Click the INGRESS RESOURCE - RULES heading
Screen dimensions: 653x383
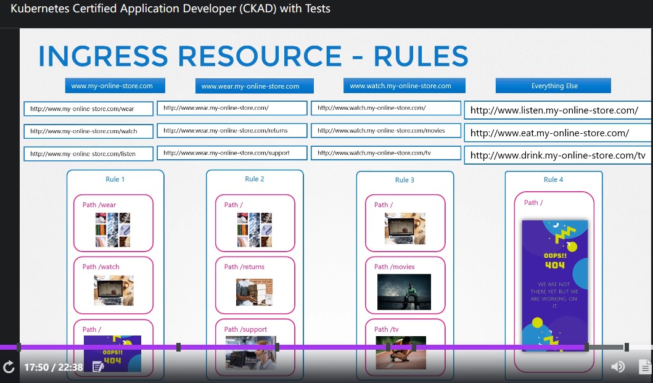click(x=253, y=56)
